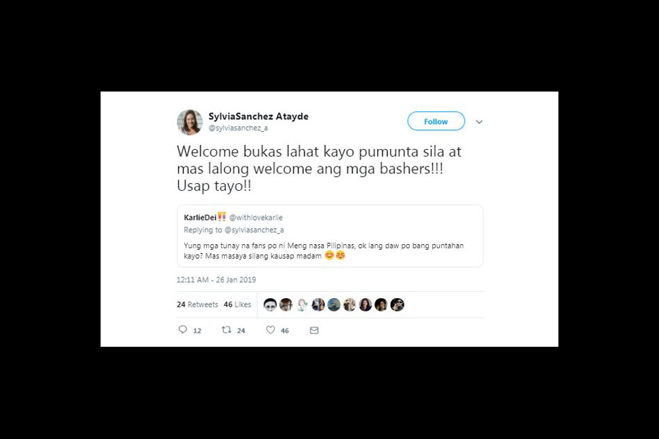
Task: Open the quoted tweet text card
Action: 330,236
